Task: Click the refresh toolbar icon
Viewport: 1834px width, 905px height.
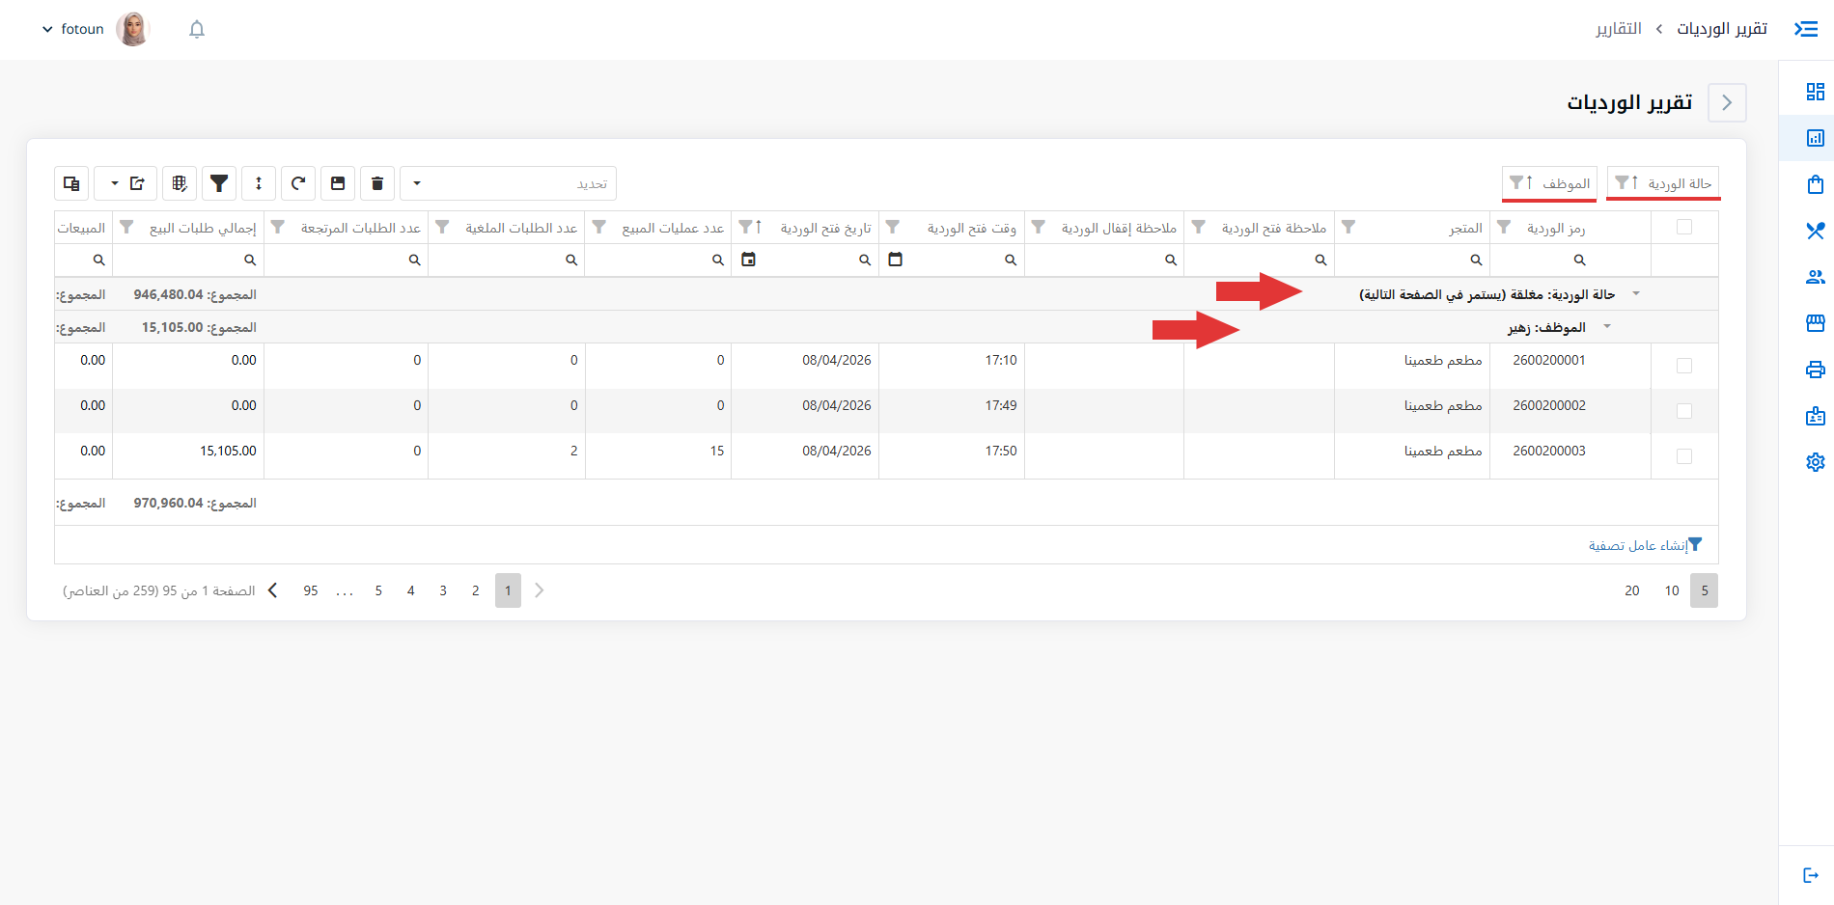Action: tap(298, 183)
